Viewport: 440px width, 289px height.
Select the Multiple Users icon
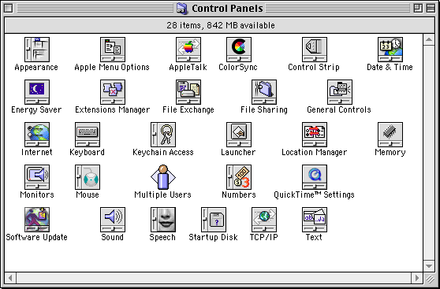click(163, 177)
